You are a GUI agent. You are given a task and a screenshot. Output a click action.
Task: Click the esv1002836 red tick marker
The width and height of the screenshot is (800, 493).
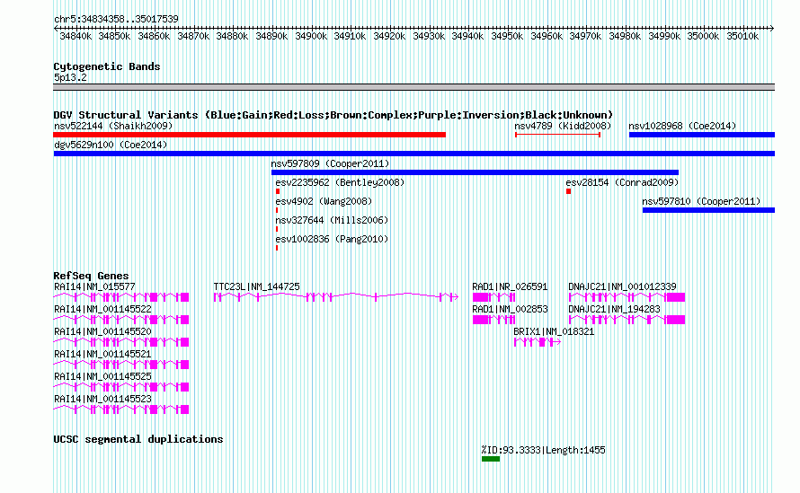coord(277,248)
